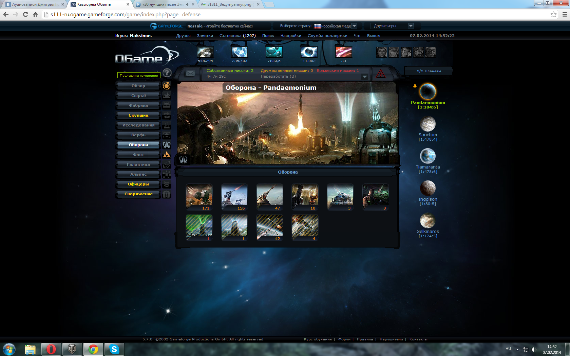
Task: Click the icon beside Фабрики menu
Action: [x=167, y=105]
